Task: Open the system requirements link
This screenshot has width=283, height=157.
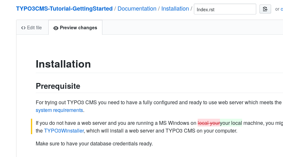Action: click(59, 110)
